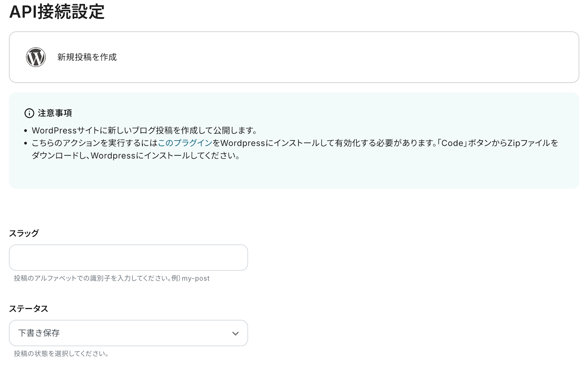
Task: Select the 新規投稿を作成 action label
Action: coord(87,57)
